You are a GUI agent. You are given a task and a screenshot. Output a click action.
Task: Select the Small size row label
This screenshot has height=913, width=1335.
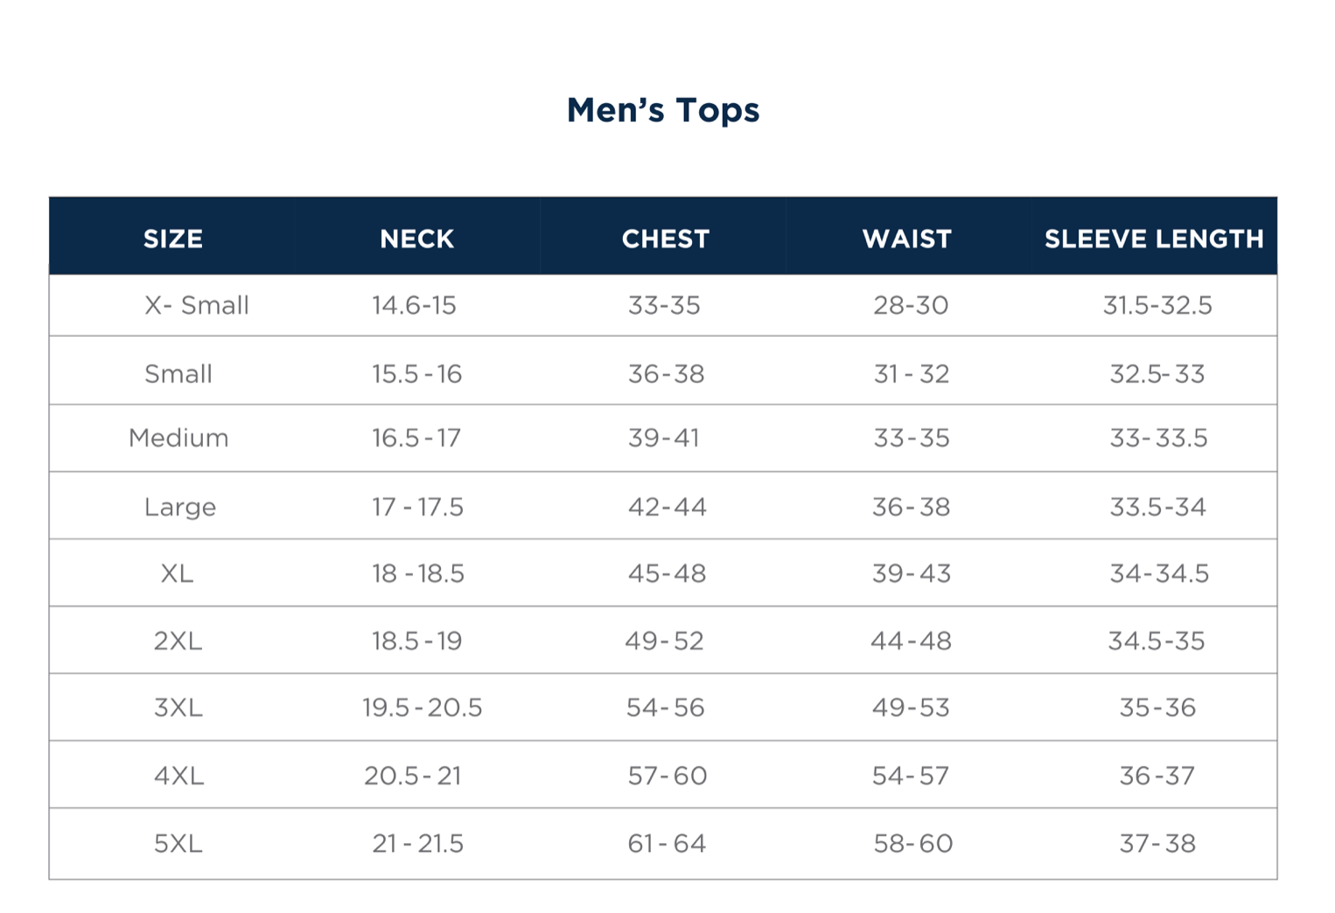[178, 374]
